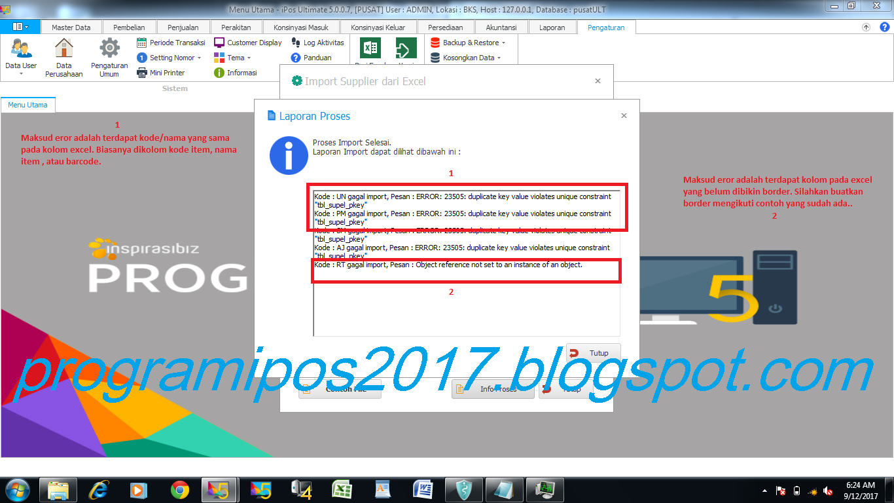Expand Tema theme dropdown
The image size is (894, 503).
(232, 58)
